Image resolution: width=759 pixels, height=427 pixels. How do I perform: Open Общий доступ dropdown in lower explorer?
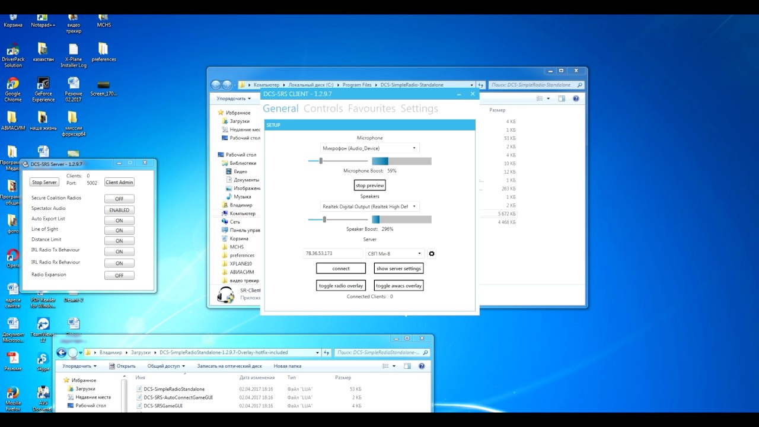coord(166,366)
